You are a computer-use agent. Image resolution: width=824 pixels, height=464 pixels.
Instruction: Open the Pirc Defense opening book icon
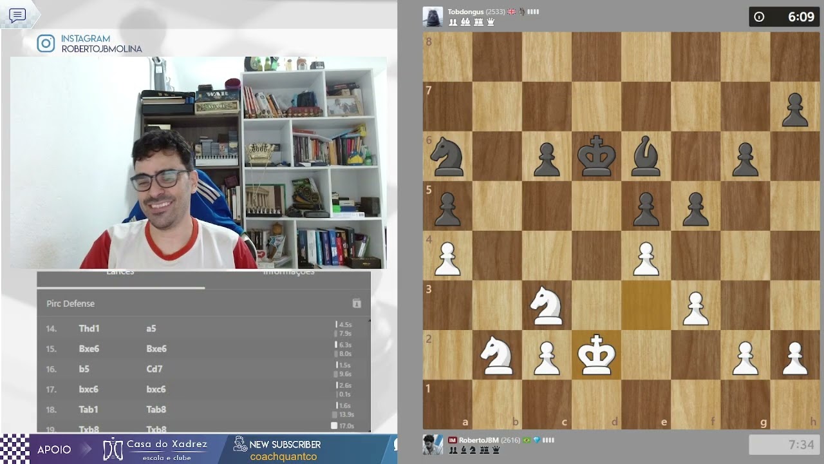357,304
